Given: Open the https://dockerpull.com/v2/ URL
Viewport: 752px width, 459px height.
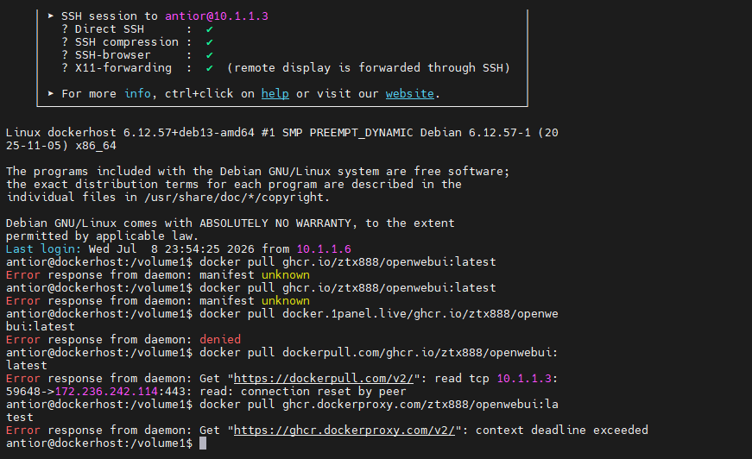Looking at the screenshot, I should 324,379.
